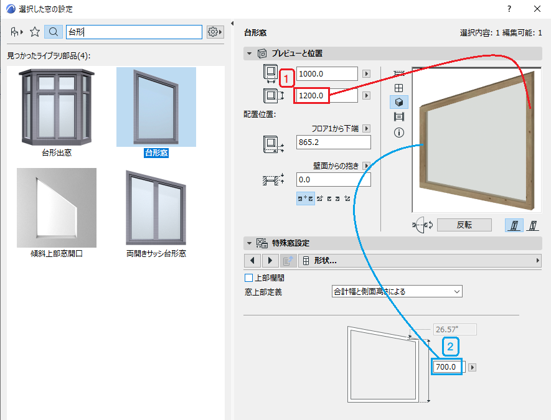Switch preview to the 3D cube icon
The height and width of the screenshot is (420, 551).
click(x=399, y=102)
